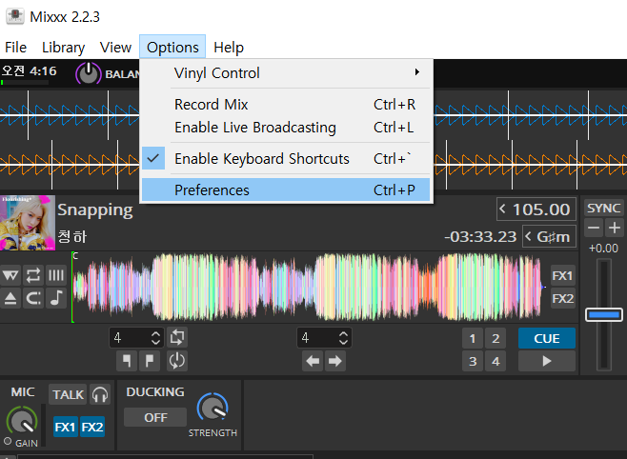Image resolution: width=627 pixels, height=459 pixels.
Task: Close the Options menu
Action: click(x=172, y=48)
